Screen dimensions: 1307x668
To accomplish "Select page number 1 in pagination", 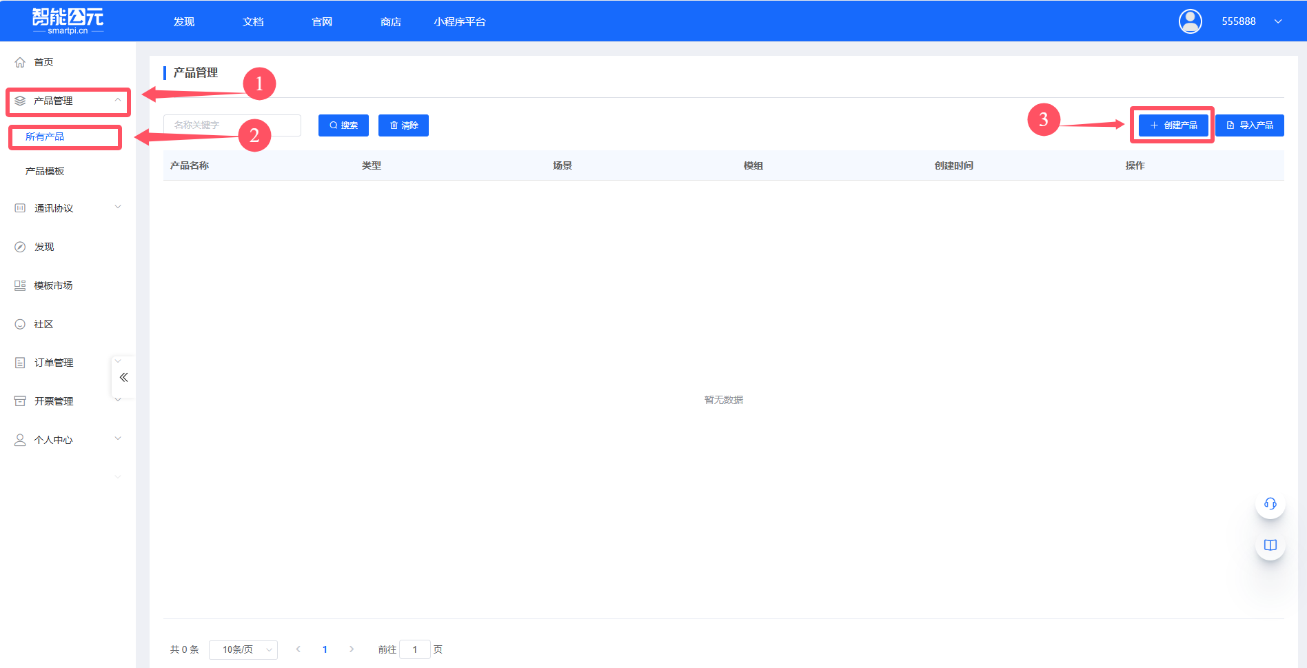I will coord(325,649).
